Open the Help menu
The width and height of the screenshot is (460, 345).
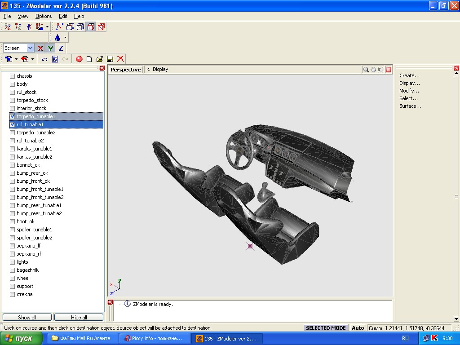click(x=79, y=16)
